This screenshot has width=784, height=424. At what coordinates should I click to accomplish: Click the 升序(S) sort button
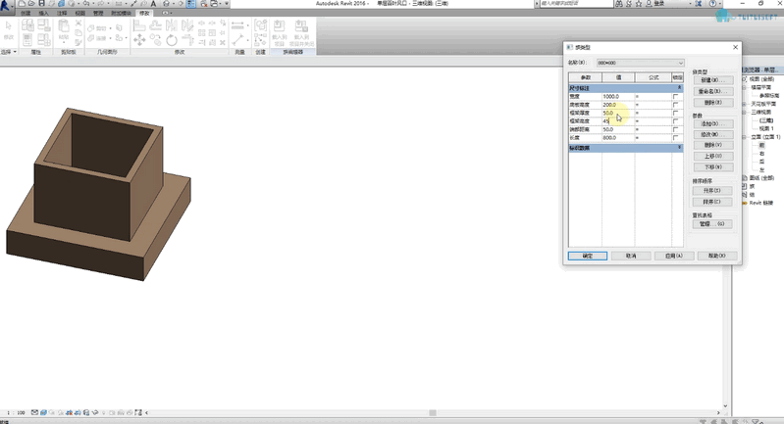pyautogui.click(x=712, y=191)
